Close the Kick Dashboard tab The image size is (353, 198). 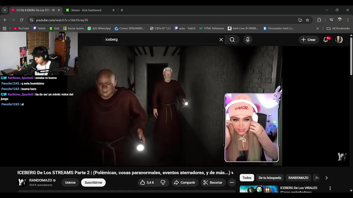point(113,10)
